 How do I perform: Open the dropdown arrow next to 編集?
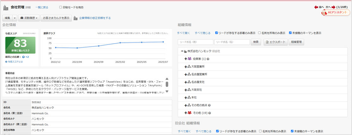click(15, 18)
